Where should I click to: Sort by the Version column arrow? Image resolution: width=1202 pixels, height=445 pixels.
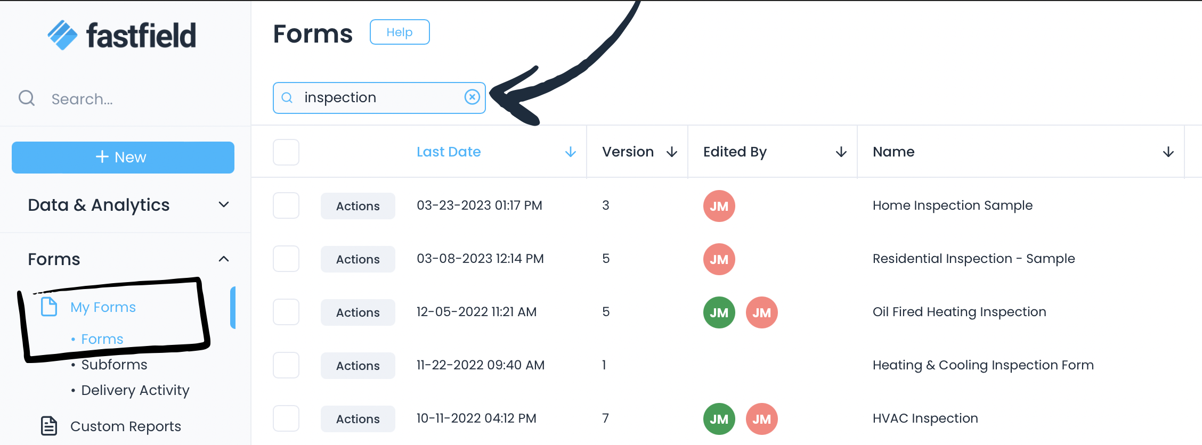pos(672,152)
